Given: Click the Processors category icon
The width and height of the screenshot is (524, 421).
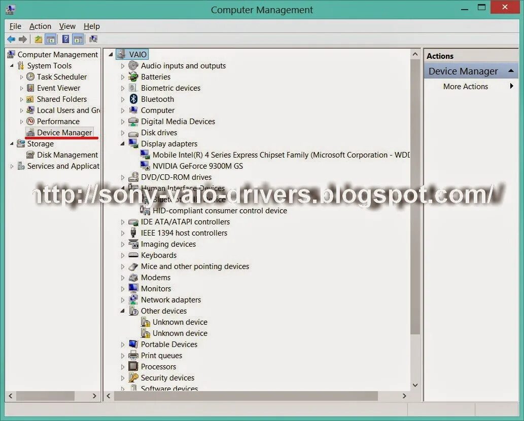Looking at the screenshot, I should 133,366.
